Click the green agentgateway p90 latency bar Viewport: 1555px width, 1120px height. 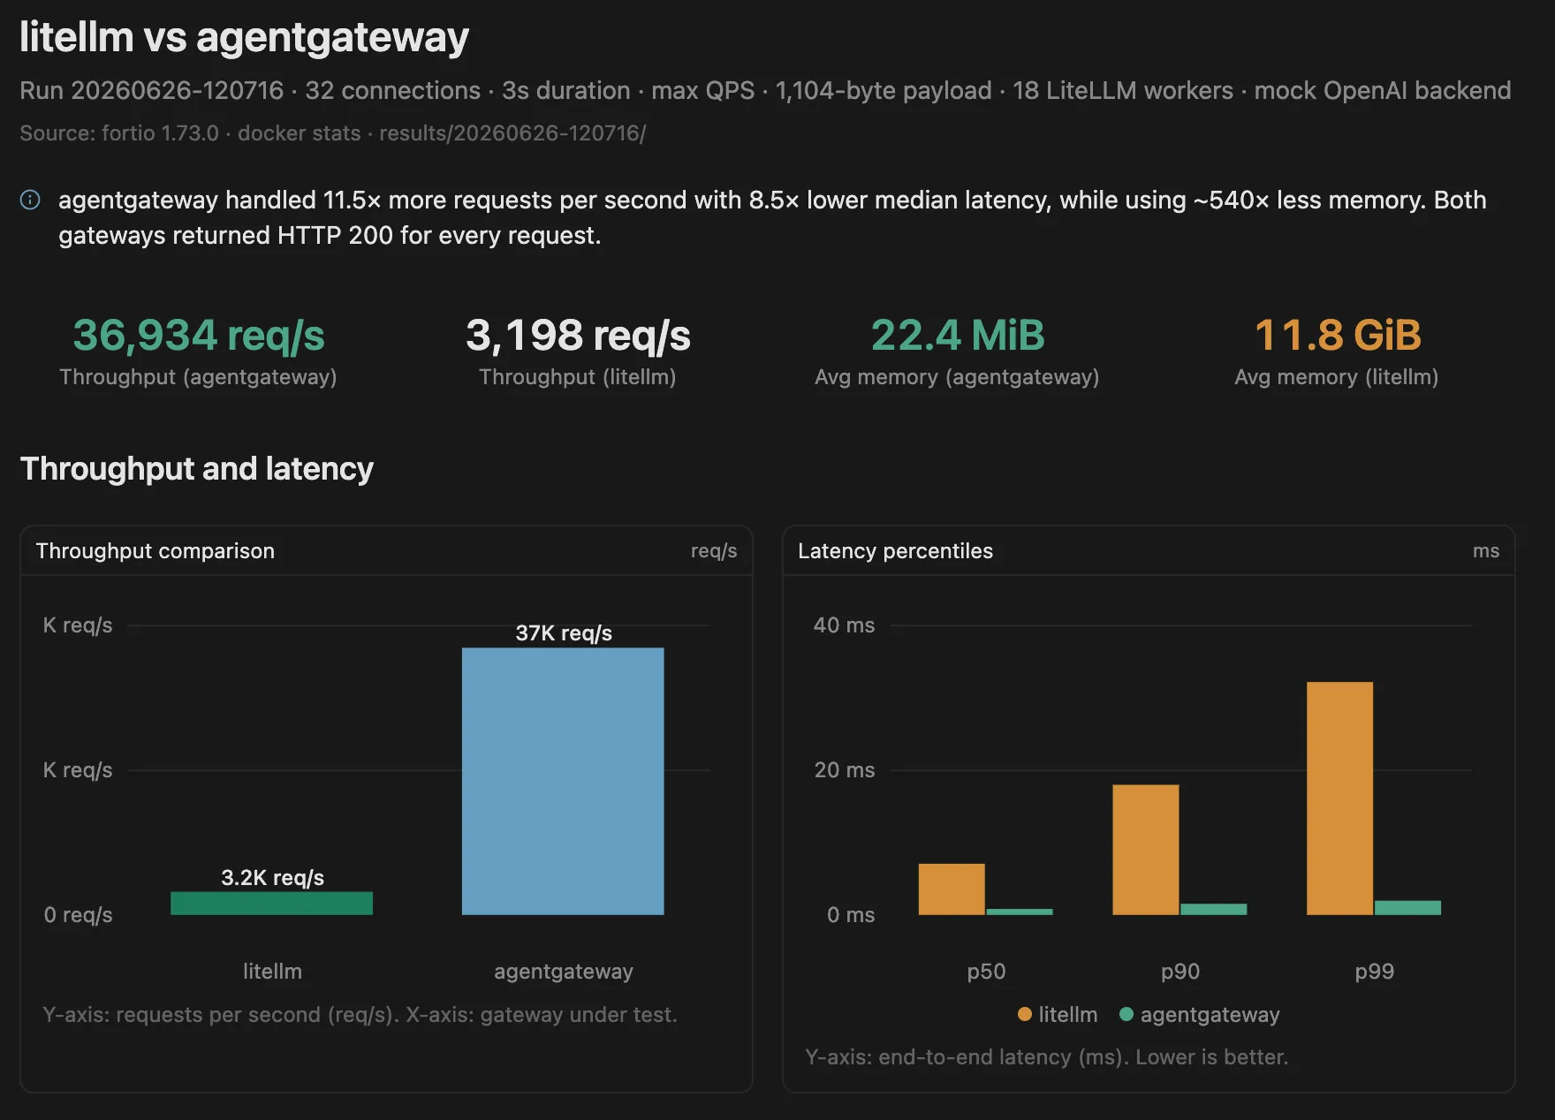[x=1214, y=910]
